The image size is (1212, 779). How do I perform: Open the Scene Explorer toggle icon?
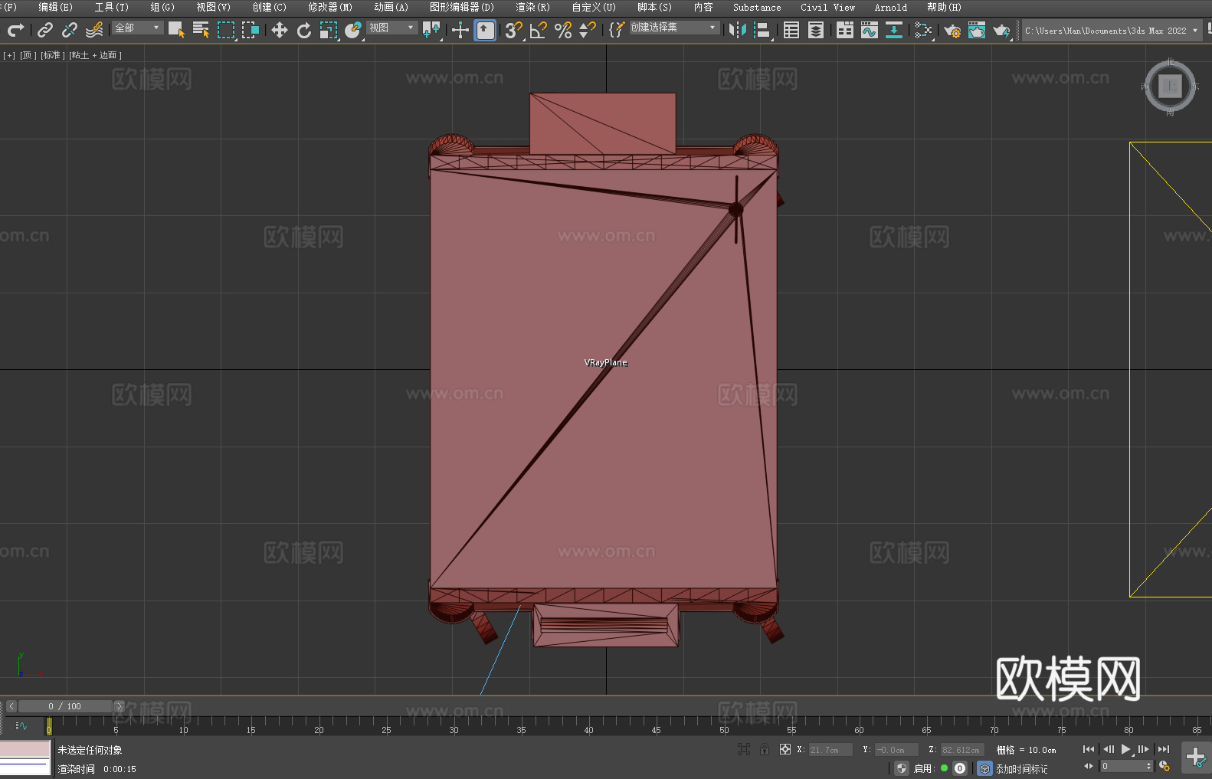pyautogui.click(x=791, y=30)
